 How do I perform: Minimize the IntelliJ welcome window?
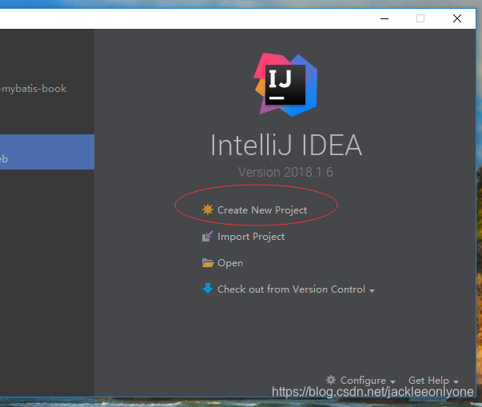(x=384, y=18)
